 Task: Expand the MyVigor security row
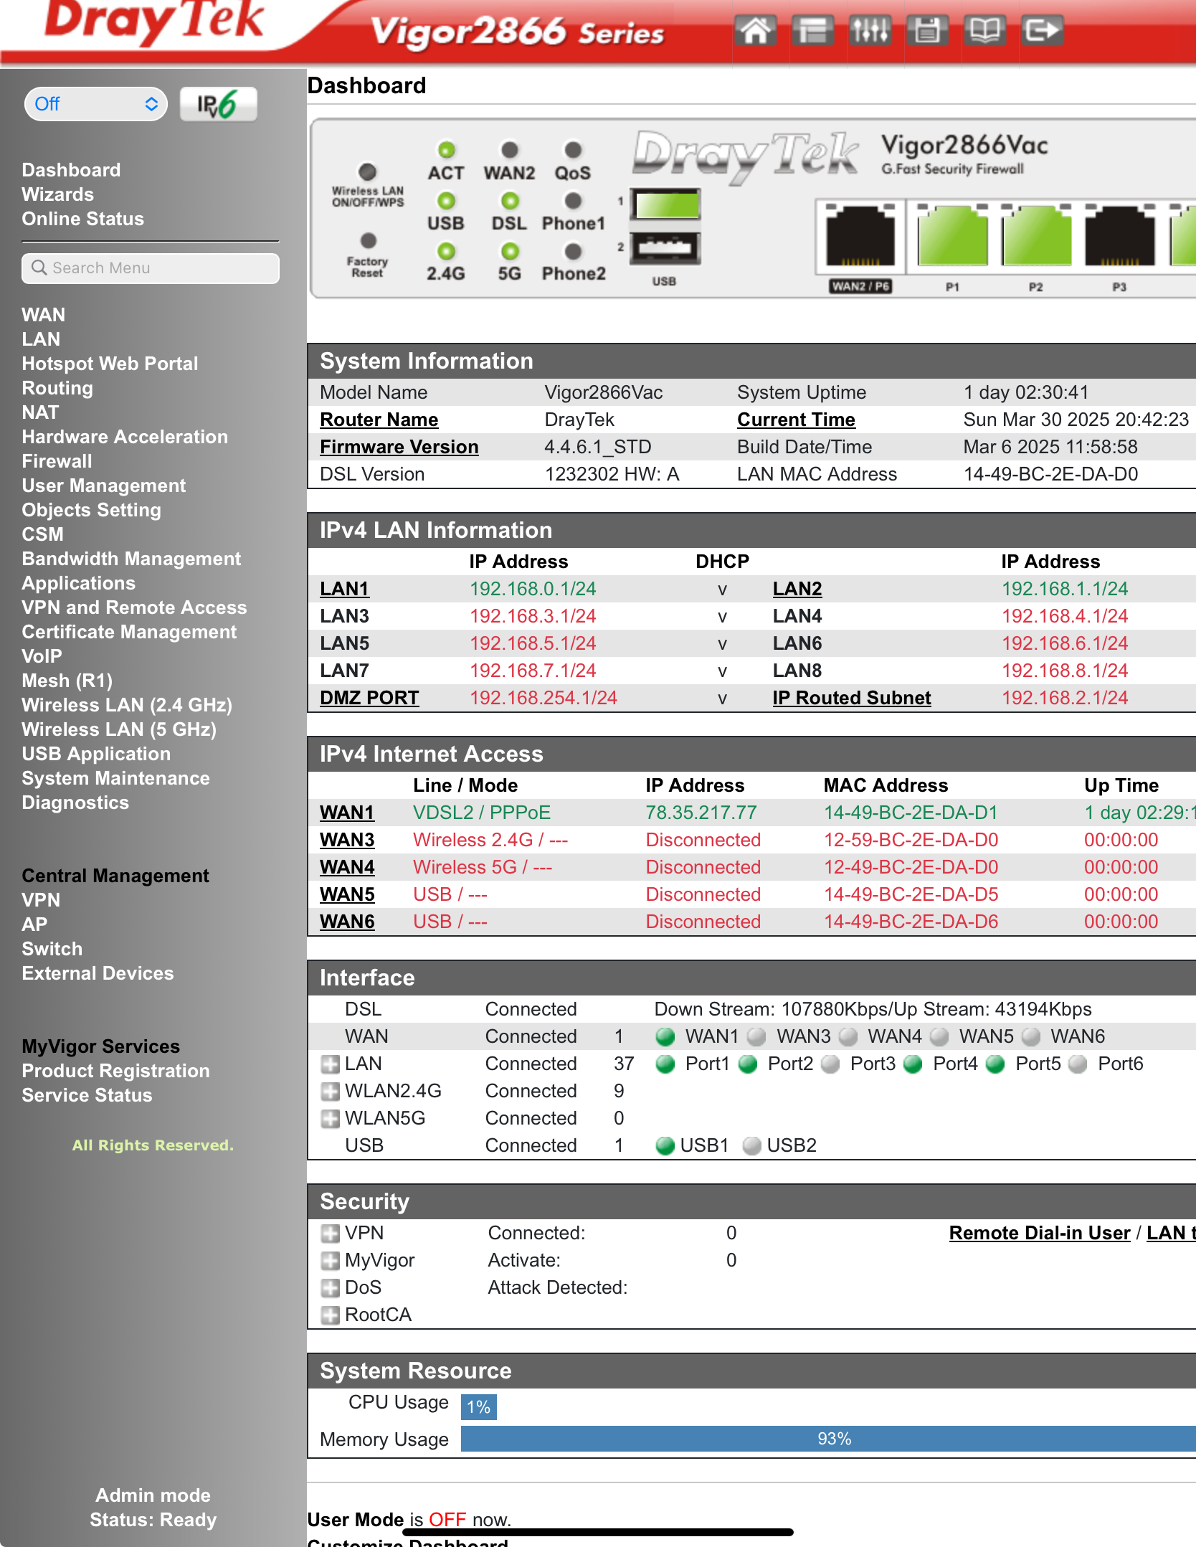pos(330,1261)
